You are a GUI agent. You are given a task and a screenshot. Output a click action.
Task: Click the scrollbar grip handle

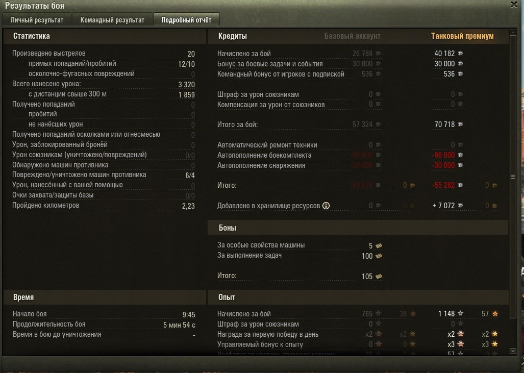(x=513, y=177)
